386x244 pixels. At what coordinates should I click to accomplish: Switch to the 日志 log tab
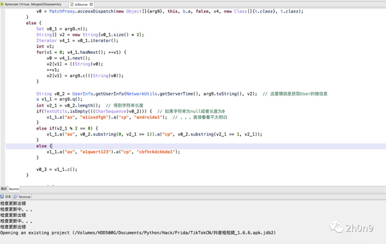(x=6, y=197)
